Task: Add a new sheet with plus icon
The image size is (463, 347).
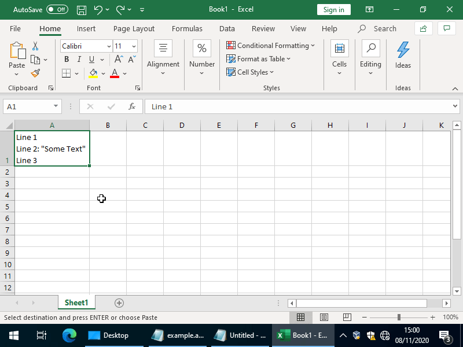Action: coord(119,303)
